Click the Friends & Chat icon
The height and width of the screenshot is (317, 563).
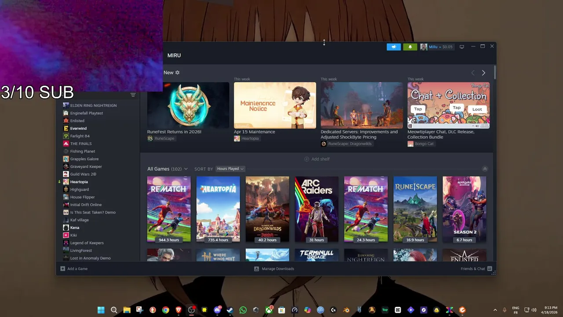pos(490,269)
